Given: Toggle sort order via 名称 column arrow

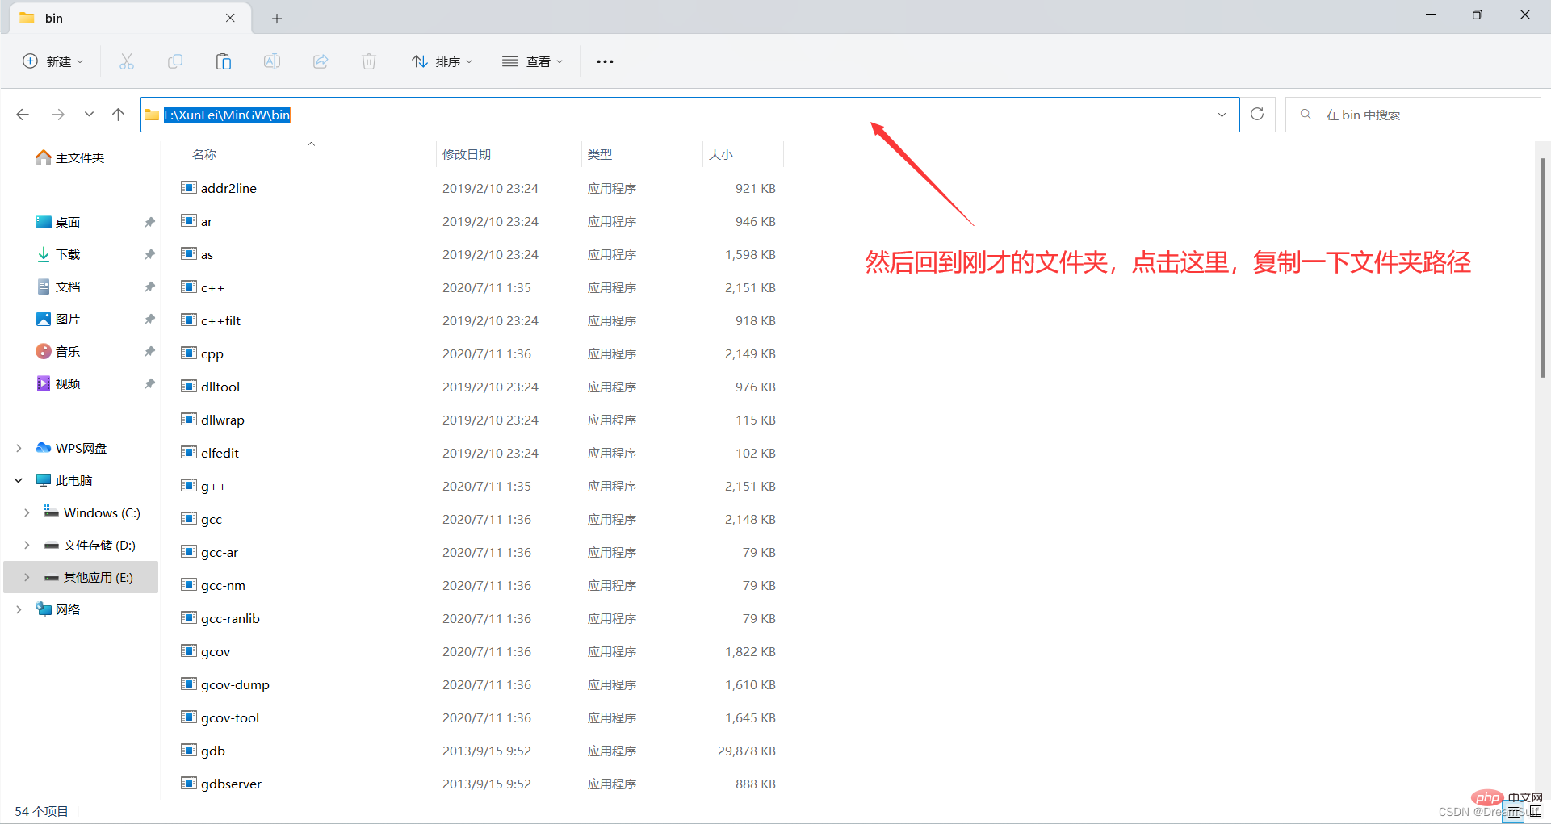Looking at the screenshot, I should tap(311, 144).
